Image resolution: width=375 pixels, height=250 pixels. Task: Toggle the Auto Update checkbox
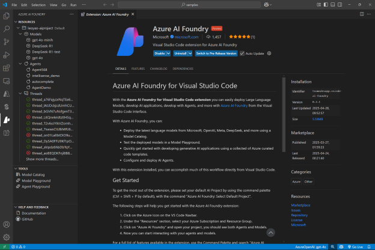pos(242,53)
